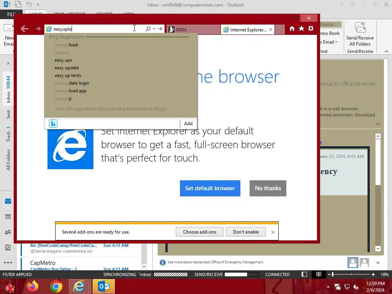The height and width of the screenshot is (294, 392).
Task: Collapse the message header chevron
Action: point(378,124)
